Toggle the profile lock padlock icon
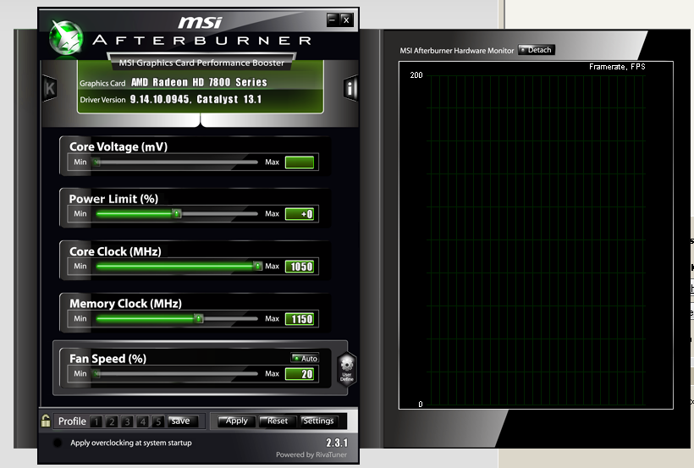The width and height of the screenshot is (694, 468). coord(45,421)
